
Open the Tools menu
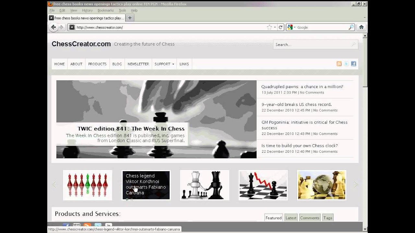point(122,10)
